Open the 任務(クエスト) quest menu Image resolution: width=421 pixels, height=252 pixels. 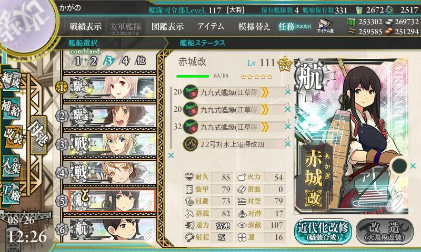[x=295, y=26]
